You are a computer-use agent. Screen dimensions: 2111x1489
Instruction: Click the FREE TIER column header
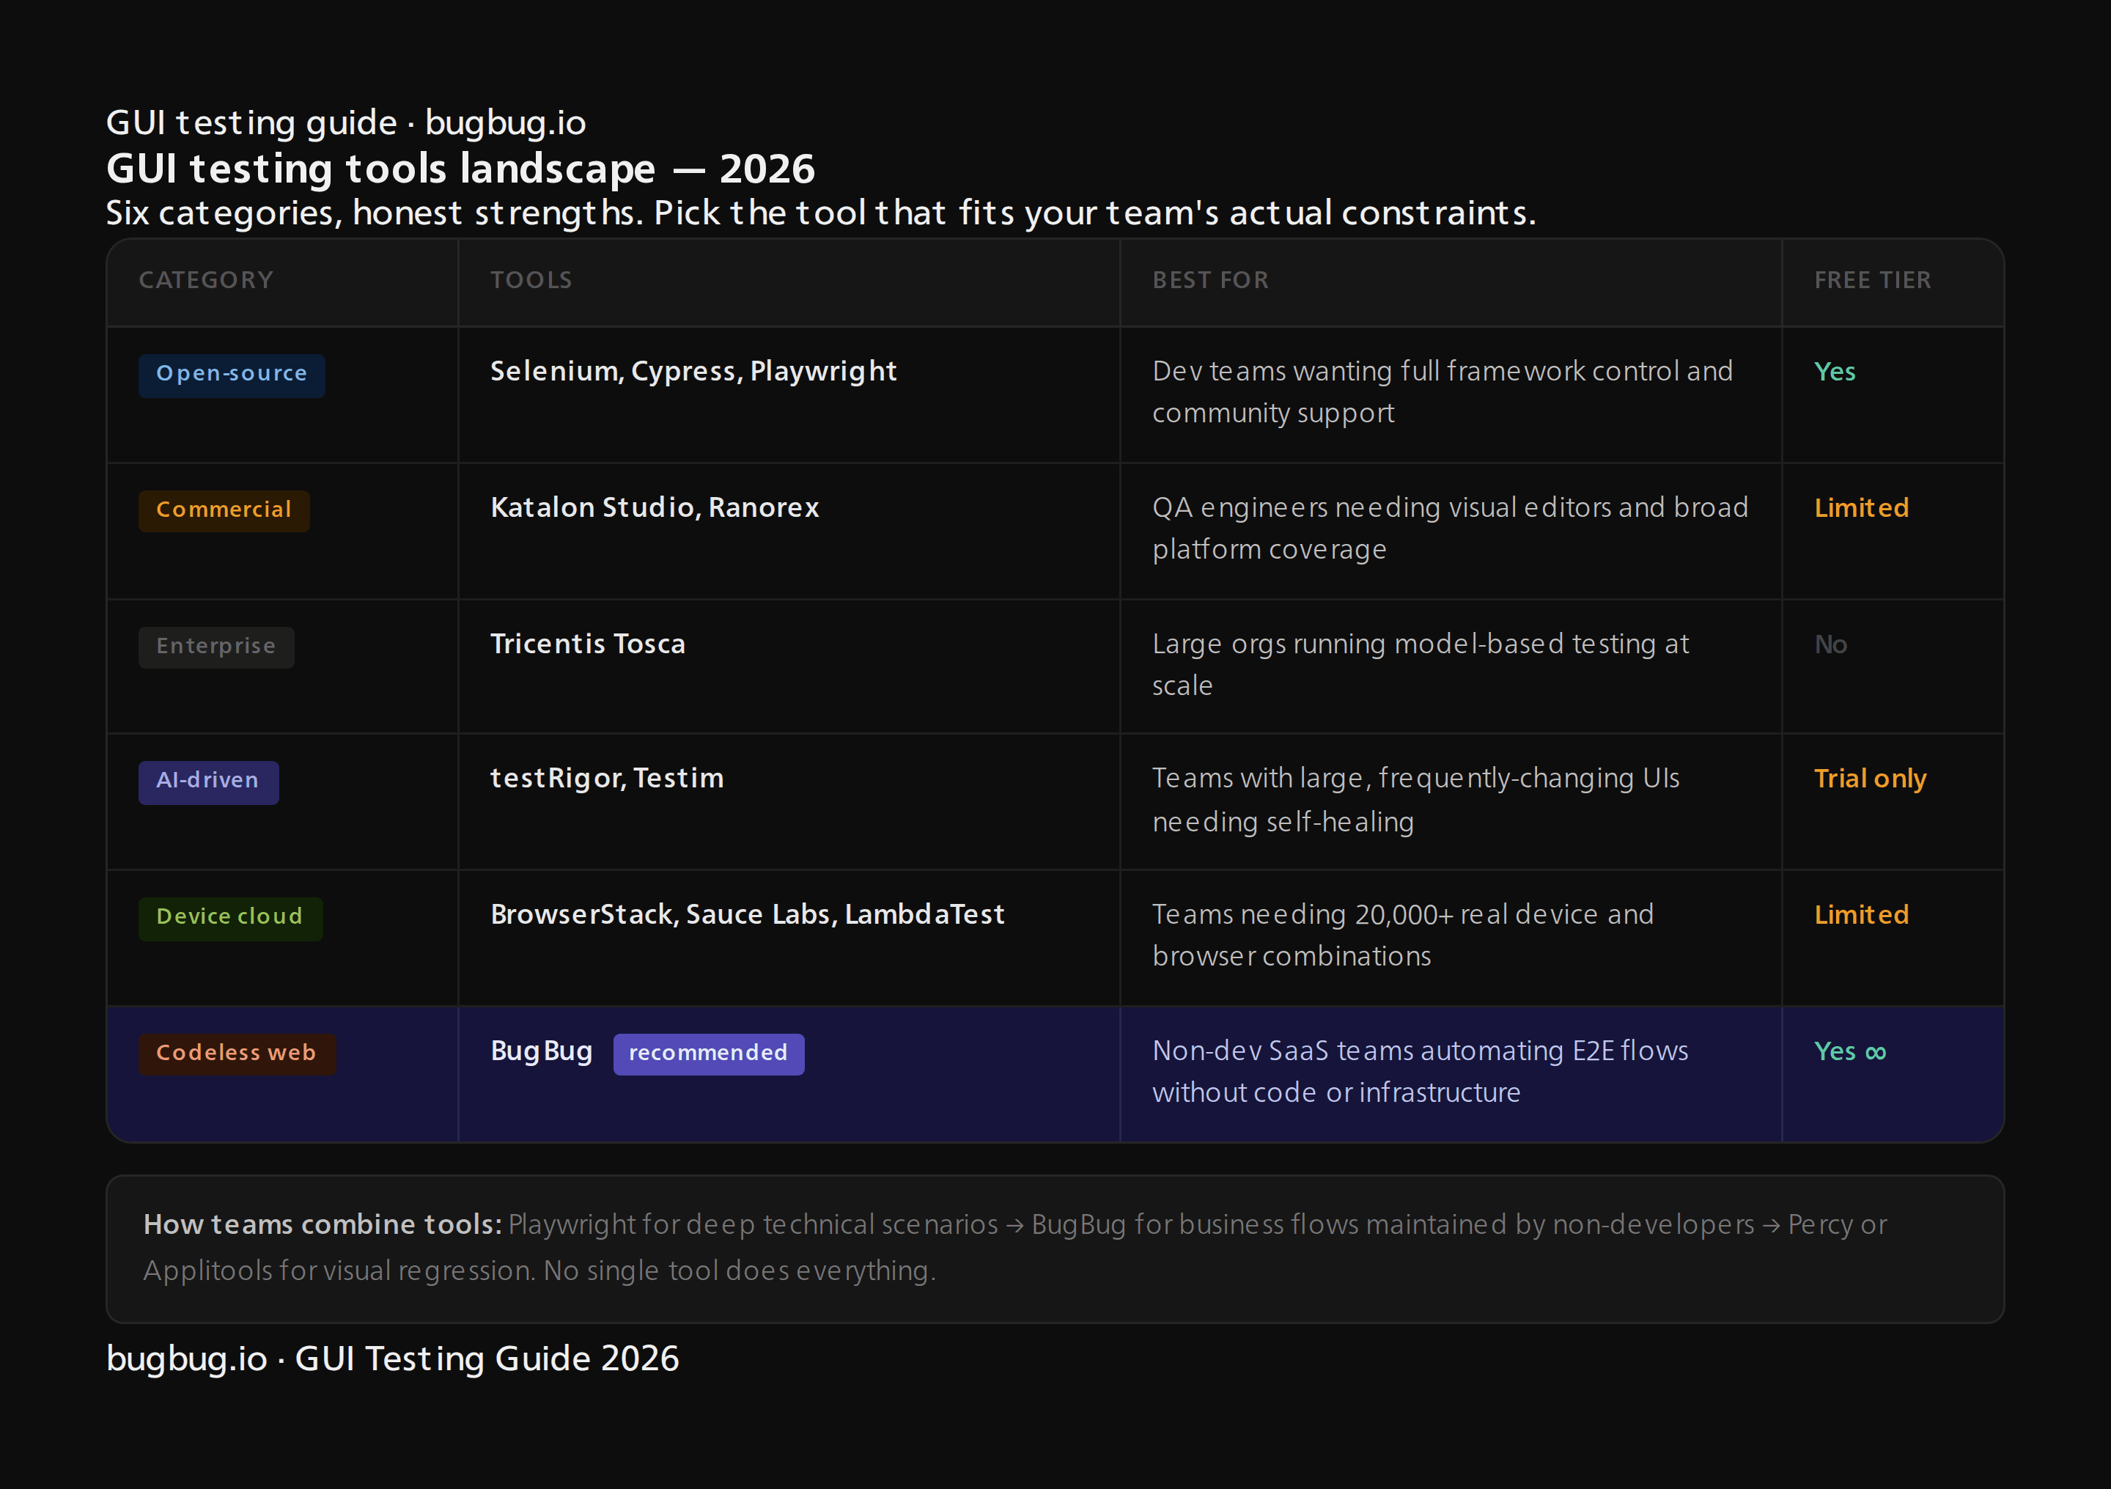click(x=1872, y=281)
